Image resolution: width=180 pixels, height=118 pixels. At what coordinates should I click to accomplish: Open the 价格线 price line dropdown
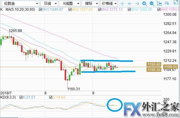pos(109,4)
